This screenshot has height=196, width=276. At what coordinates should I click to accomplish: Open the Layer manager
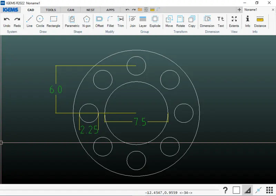[x=143, y=21]
